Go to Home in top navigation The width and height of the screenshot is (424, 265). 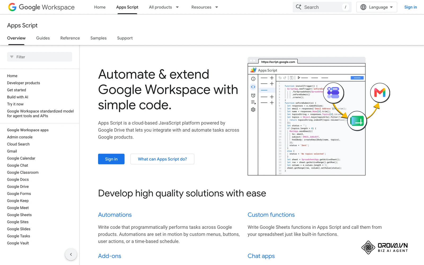tap(100, 7)
